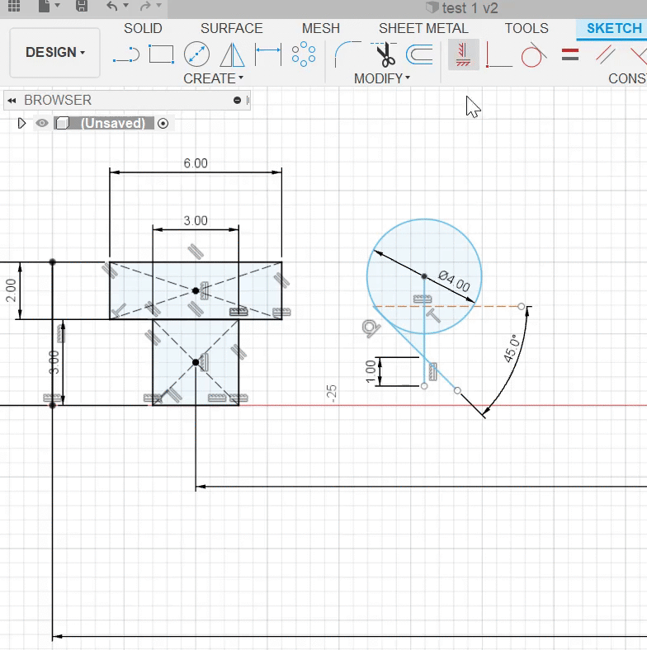Toggle the Horizontal/Vertical constraint
The height and width of the screenshot is (650, 647).
click(464, 54)
